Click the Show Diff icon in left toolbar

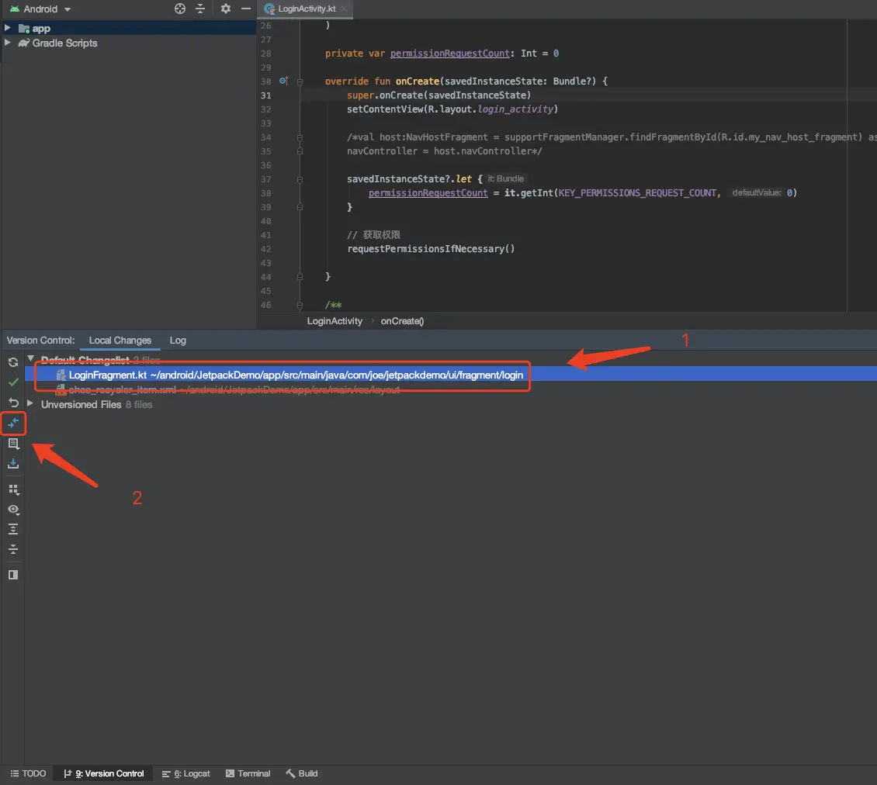click(x=13, y=423)
